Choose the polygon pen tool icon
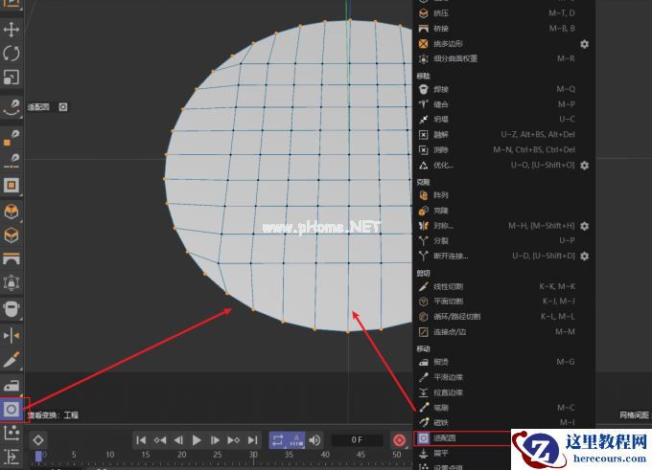 click(x=12, y=138)
